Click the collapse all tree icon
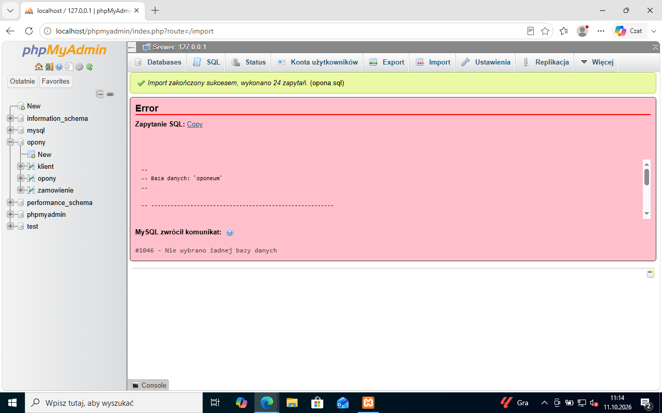Image resolution: width=662 pixels, height=413 pixels. click(100, 94)
